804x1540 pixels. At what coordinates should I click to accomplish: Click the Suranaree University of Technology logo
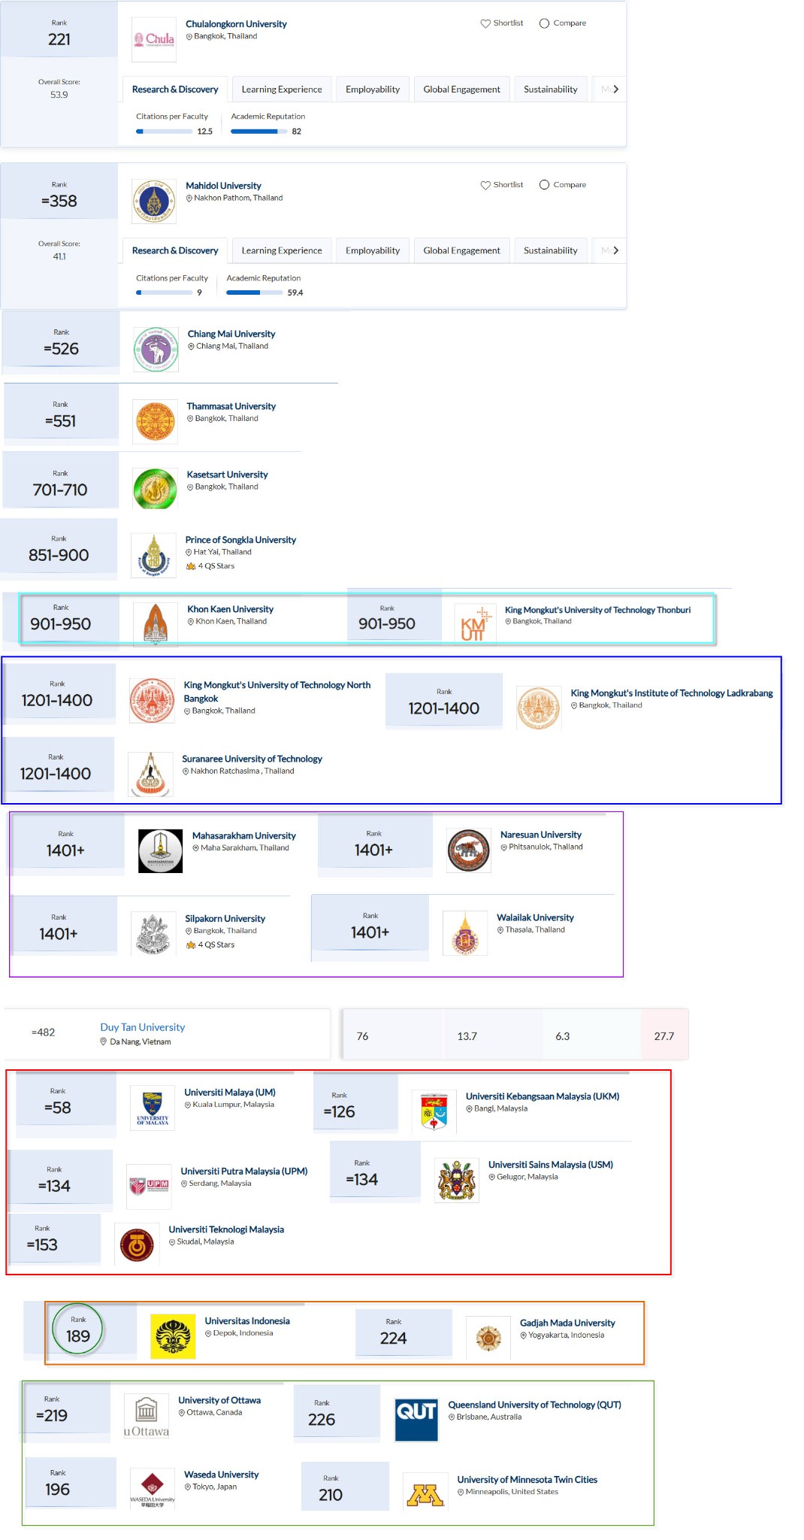click(x=150, y=774)
